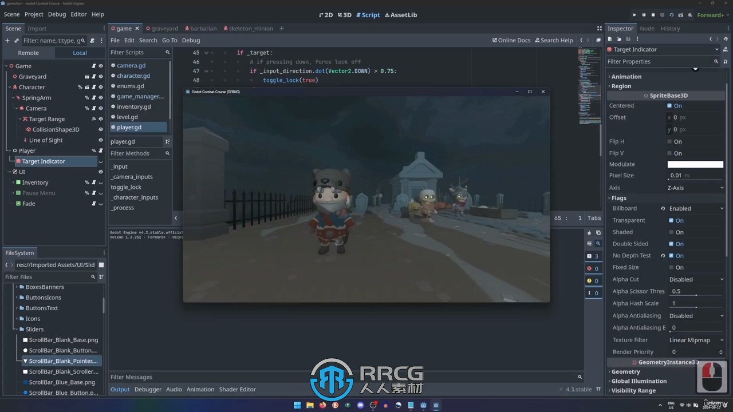
Task: Expand the Global Illumination section
Action: pyautogui.click(x=639, y=381)
